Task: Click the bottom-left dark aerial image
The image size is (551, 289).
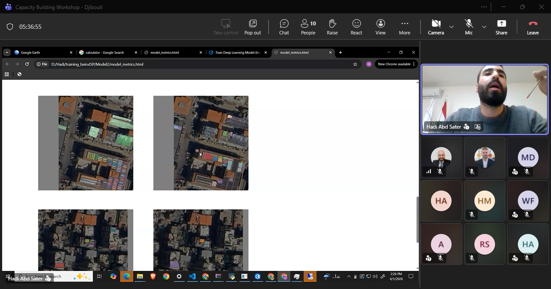Action: point(86,240)
